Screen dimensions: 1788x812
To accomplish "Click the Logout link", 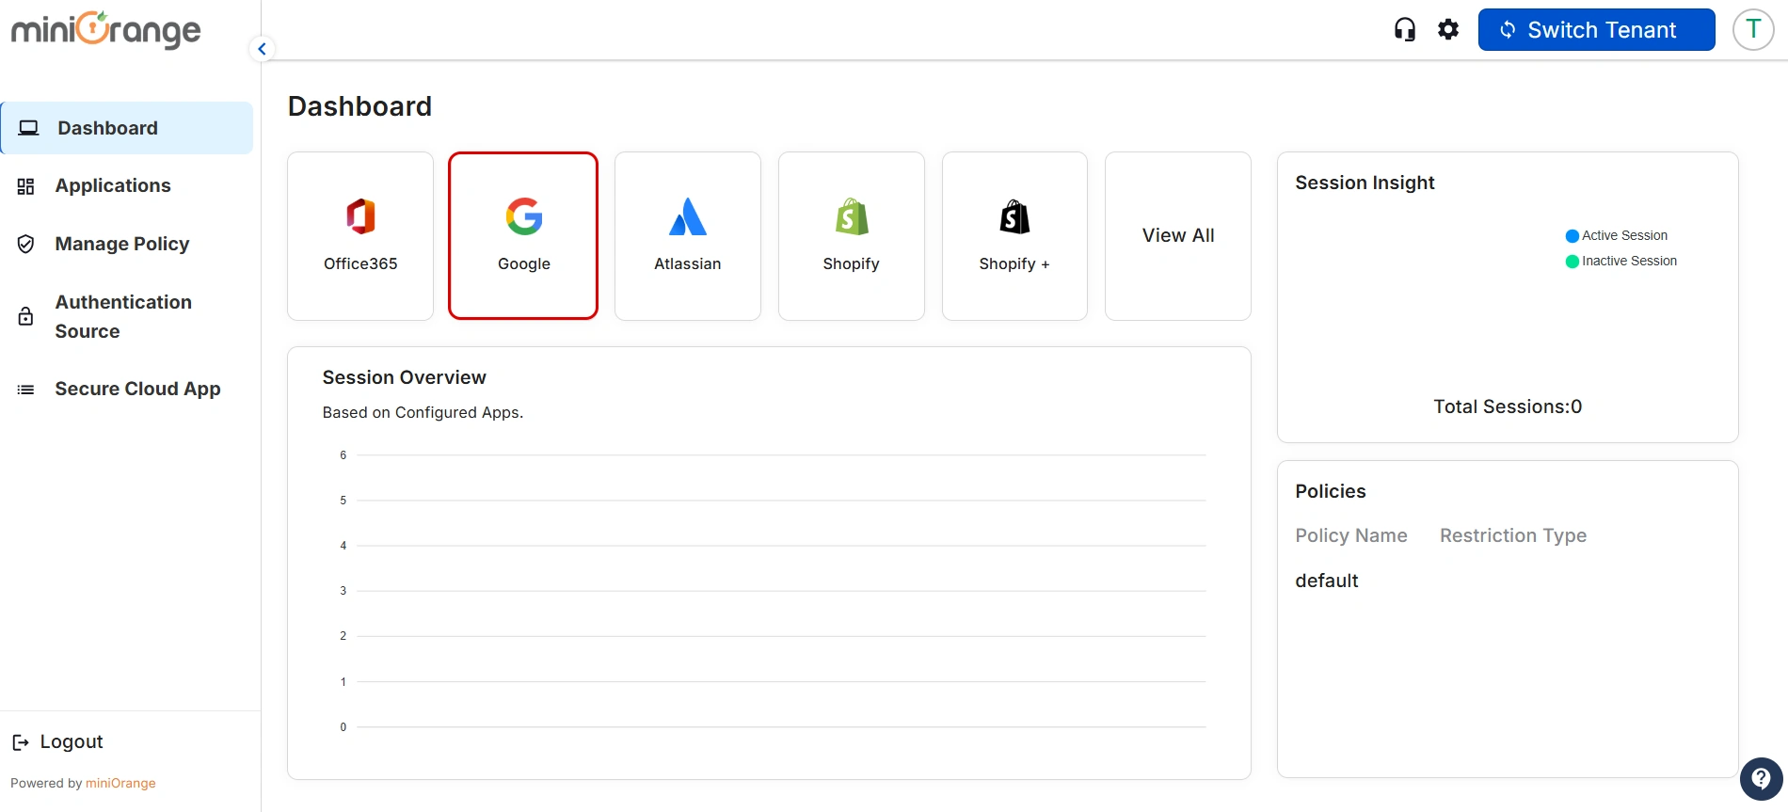I will [57, 742].
